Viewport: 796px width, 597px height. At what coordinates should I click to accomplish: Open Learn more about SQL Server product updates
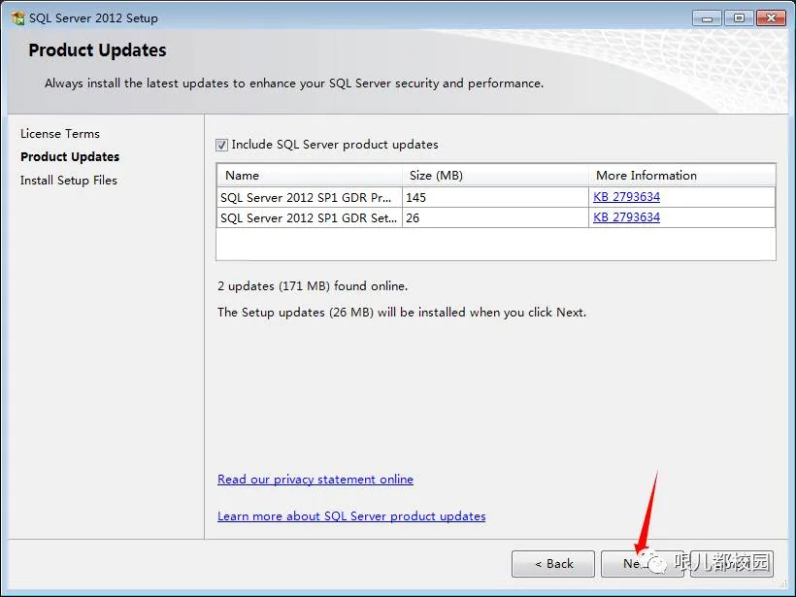(351, 516)
